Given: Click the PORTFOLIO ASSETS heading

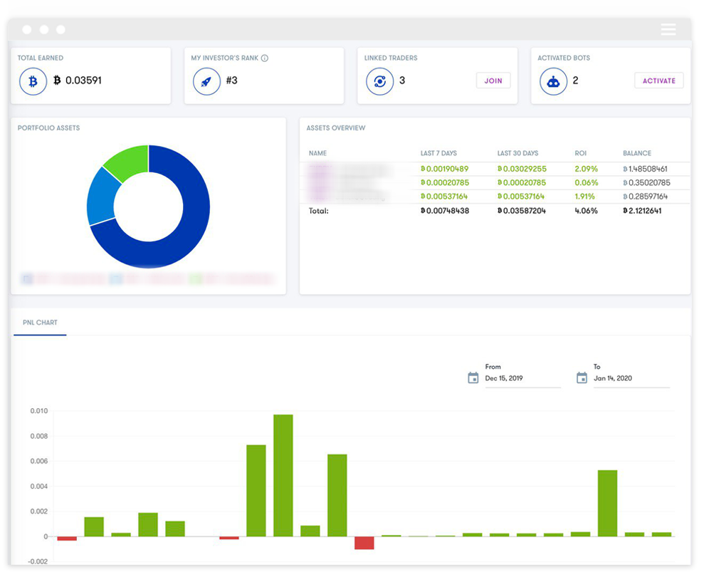Looking at the screenshot, I should tap(48, 128).
